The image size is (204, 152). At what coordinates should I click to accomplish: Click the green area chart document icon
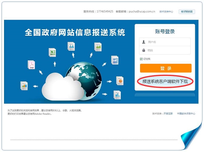(98, 47)
